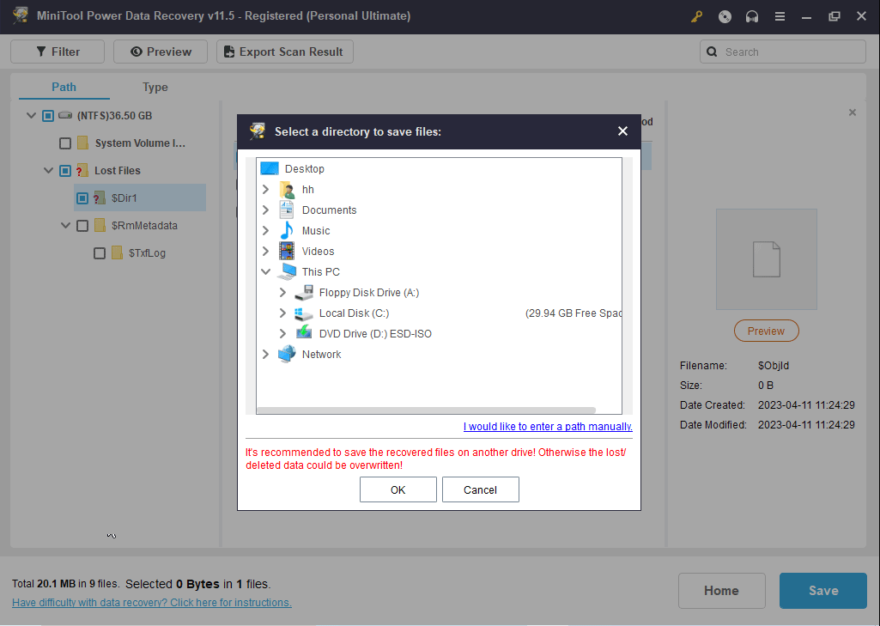Open the data recovery instructions link
Screen dimensions: 880x626
[x=151, y=603]
